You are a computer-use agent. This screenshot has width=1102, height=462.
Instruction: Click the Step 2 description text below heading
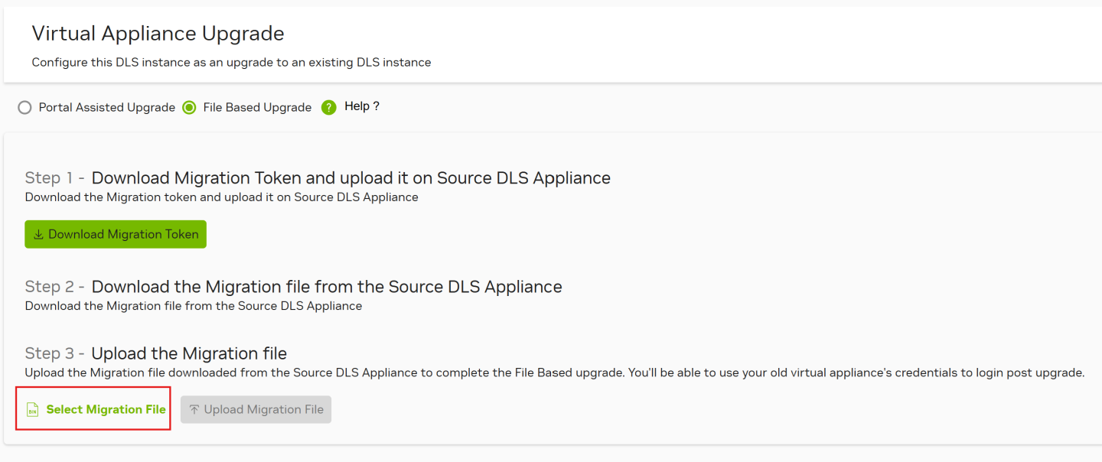(193, 306)
